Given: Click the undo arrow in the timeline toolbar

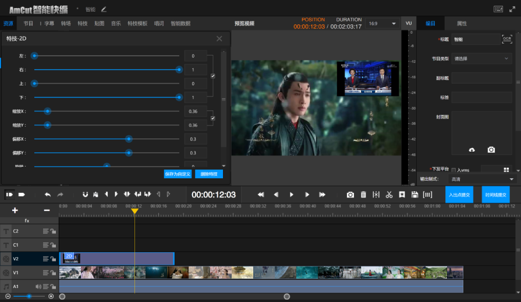Looking at the screenshot, I should click(x=48, y=195).
